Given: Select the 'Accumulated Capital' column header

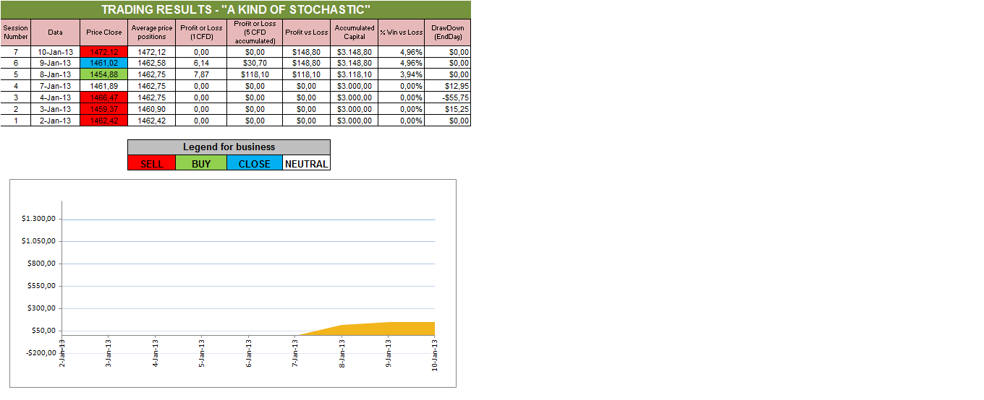Looking at the screenshot, I should [355, 32].
